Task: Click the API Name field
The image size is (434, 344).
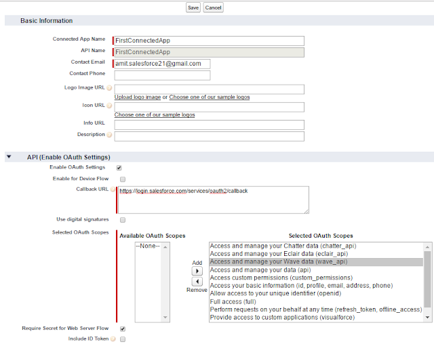Action: 210,52
